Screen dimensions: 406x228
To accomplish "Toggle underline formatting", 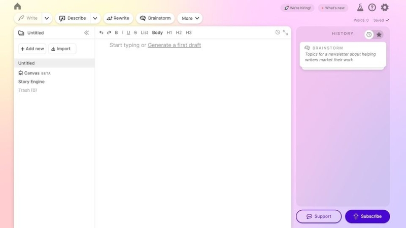I will 128,32.
